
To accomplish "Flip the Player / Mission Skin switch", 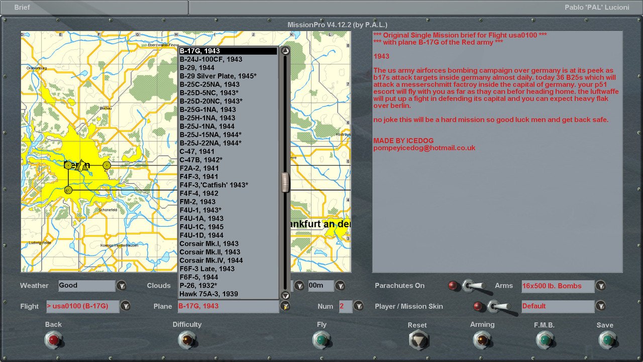I will click(x=499, y=306).
